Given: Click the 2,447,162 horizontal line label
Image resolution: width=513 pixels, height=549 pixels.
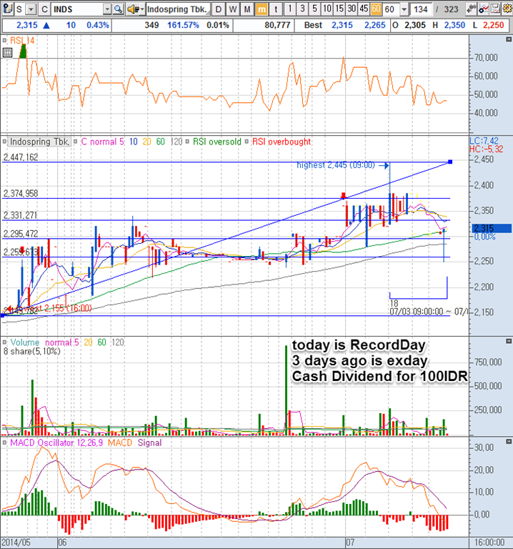Looking at the screenshot, I should click(x=21, y=157).
